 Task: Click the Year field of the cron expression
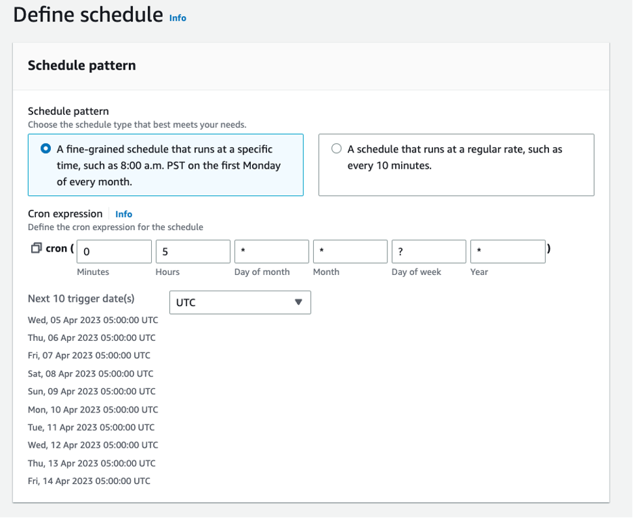tap(507, 252)
